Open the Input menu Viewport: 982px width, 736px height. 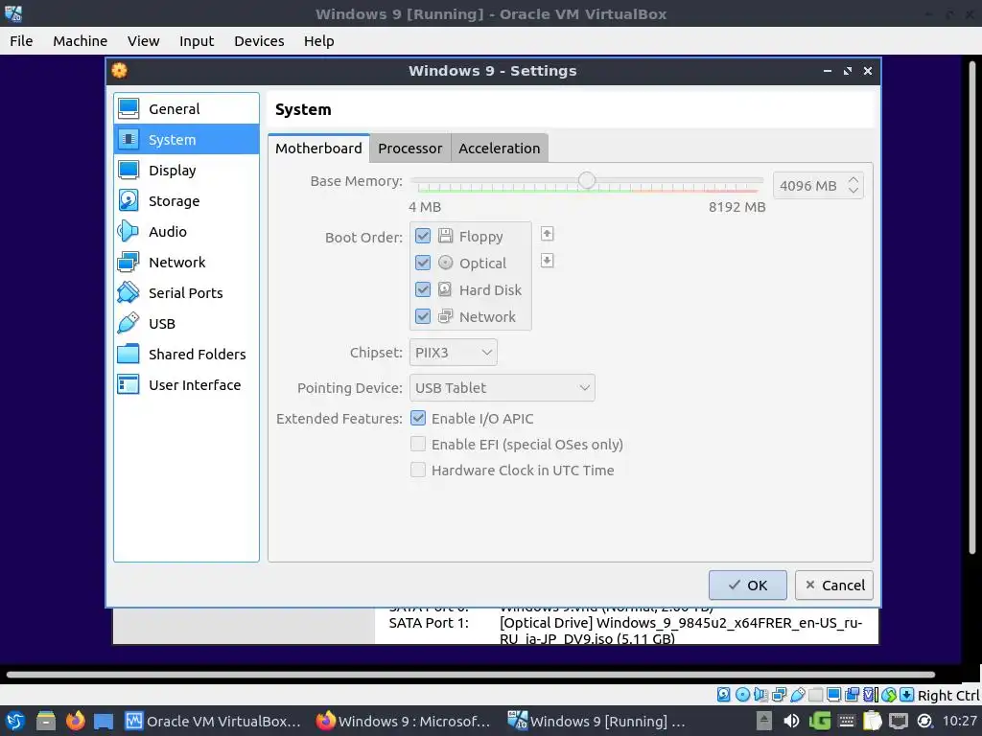pyautogui.click(x=197, y=41)
